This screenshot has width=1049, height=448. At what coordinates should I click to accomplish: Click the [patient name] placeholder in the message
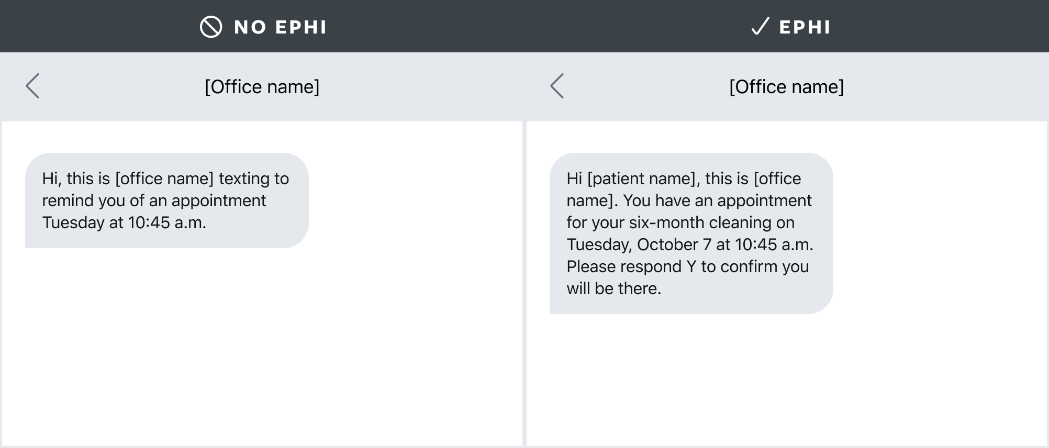tap(643, 179)
